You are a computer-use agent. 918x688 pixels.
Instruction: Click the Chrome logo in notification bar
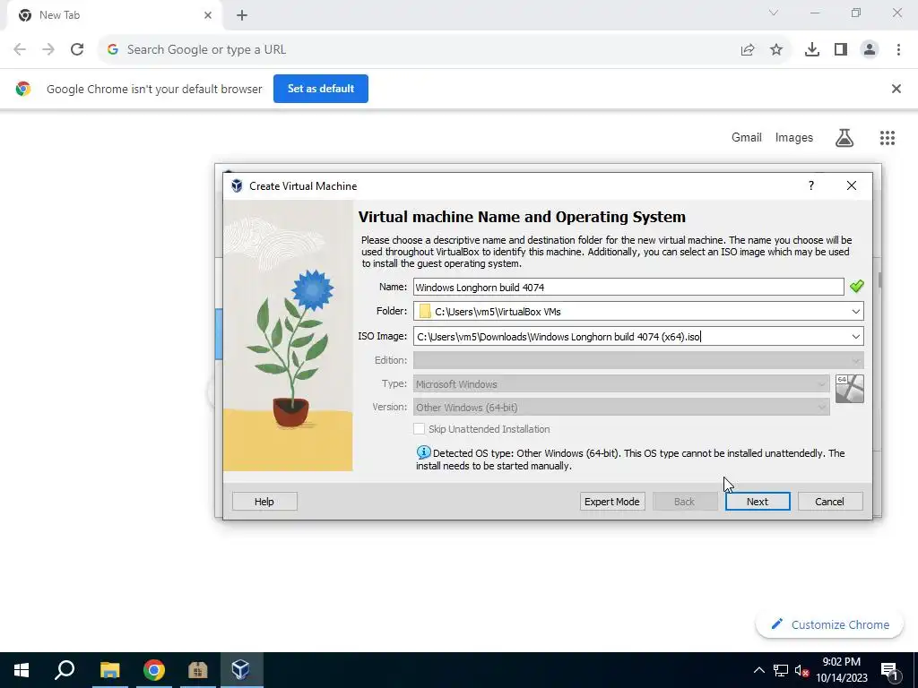(x=23, y=89)
